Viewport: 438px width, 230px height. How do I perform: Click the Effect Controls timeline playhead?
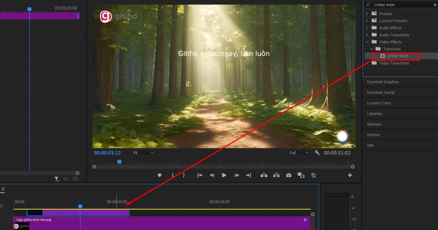[30, 9]
